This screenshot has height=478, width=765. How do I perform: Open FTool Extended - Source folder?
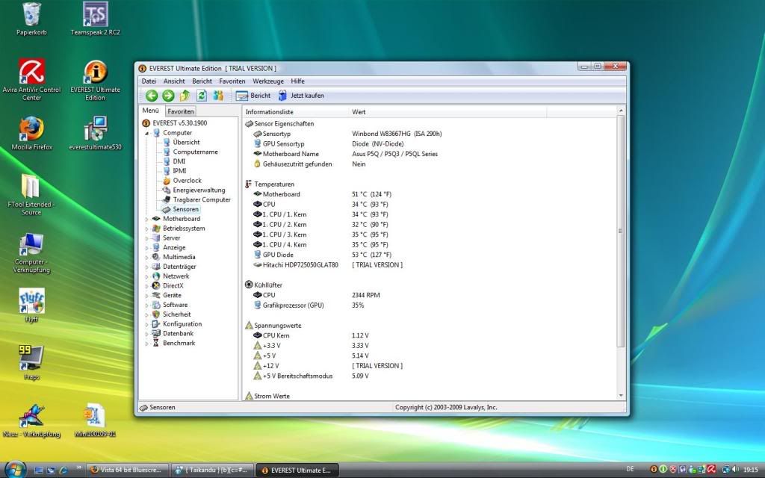[x=31, y=195]
